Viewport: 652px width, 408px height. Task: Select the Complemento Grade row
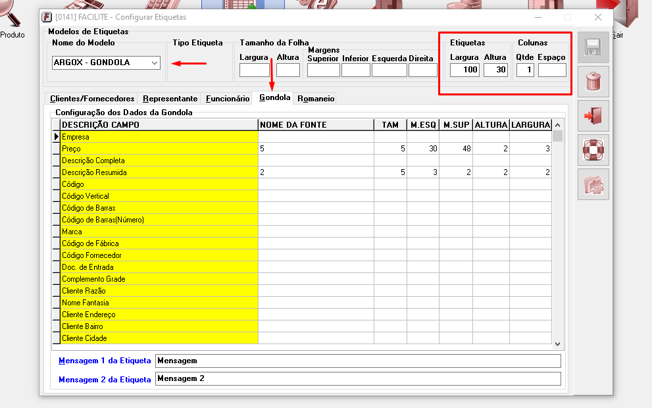tap(302, 279)
